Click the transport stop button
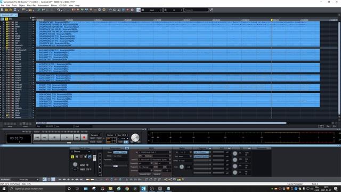The height and width of the screenshot is (192, 341). coord(54,138)
